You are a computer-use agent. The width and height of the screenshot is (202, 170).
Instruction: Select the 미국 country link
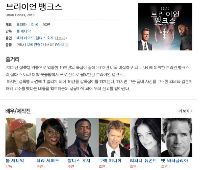click(x=35, y=24)
